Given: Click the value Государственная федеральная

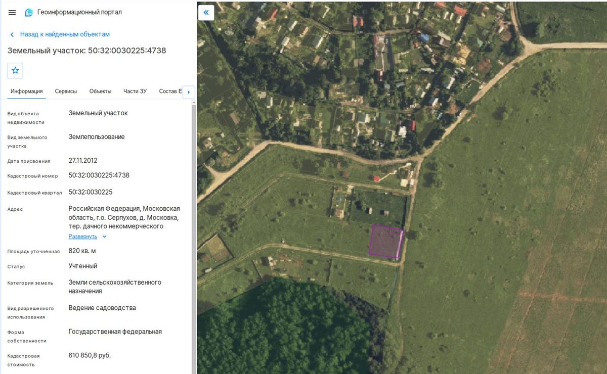Looking at the screenshot, I should [x=115, y=332].
